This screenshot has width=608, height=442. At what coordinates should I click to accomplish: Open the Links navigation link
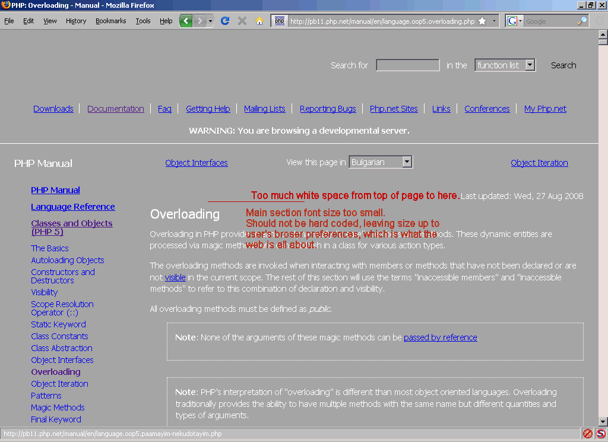(441, 109)
